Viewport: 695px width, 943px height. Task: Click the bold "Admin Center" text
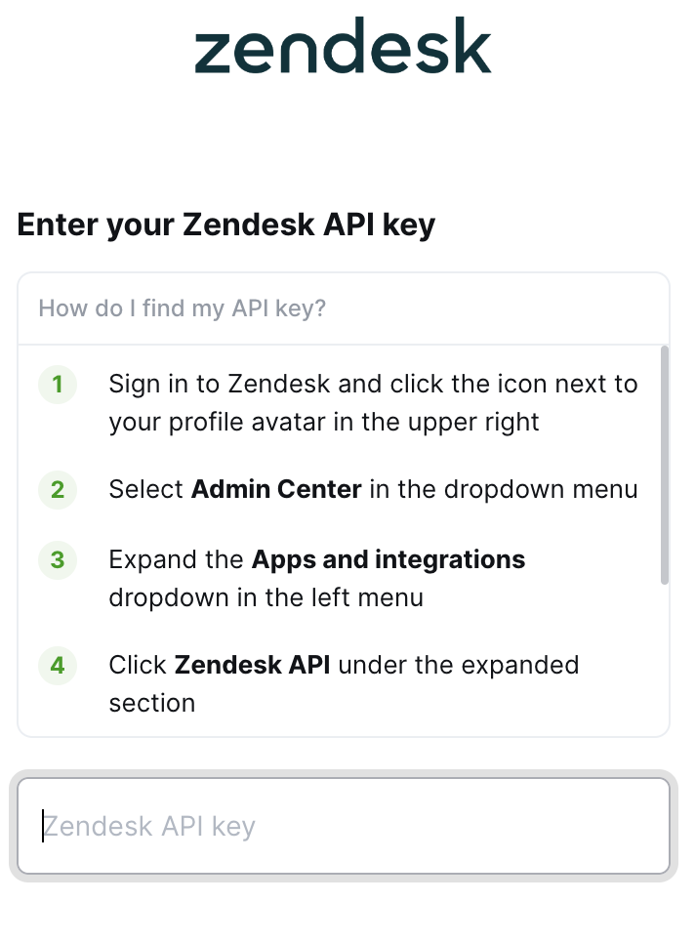(x=276, y=489)
